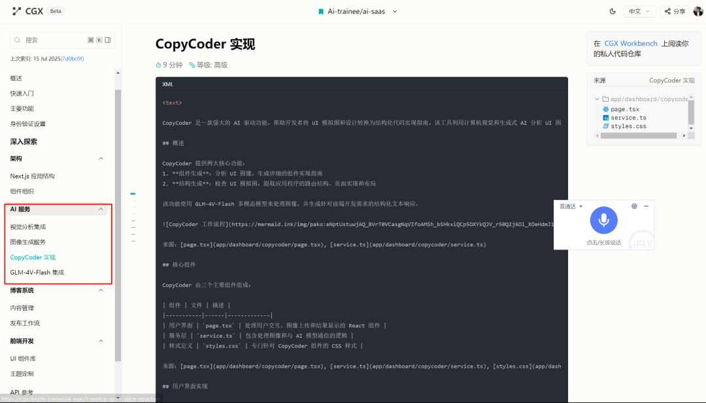
Task: Open the 快速入门 page
Action: (22, 93)
